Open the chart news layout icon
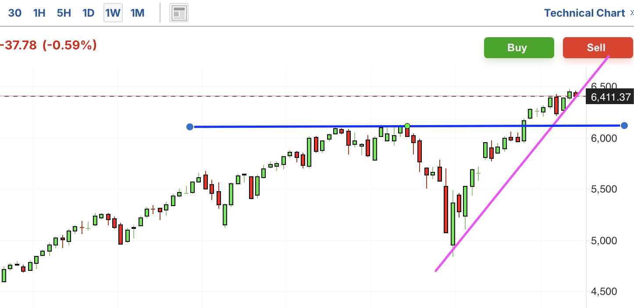The image size is (634, 308). tap(179, 13)
